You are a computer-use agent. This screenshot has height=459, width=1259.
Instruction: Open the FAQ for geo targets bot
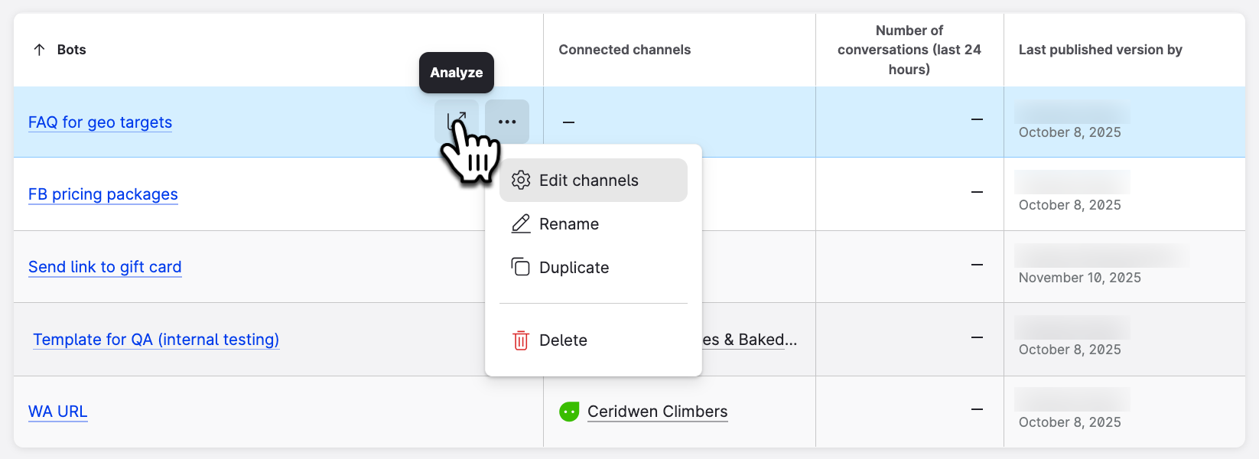tap(100, 122)
